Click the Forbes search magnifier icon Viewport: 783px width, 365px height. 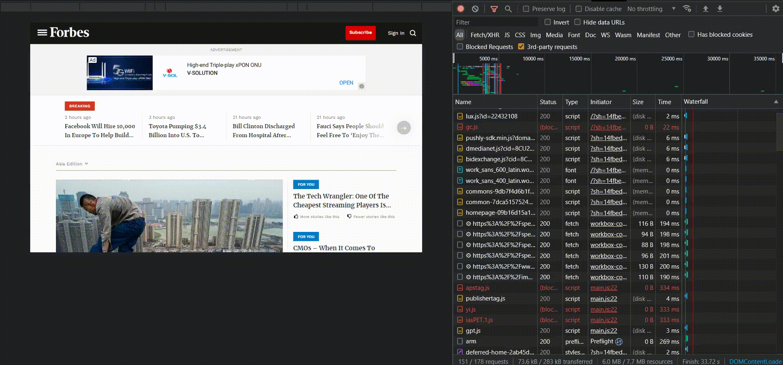tap(413, 33)
